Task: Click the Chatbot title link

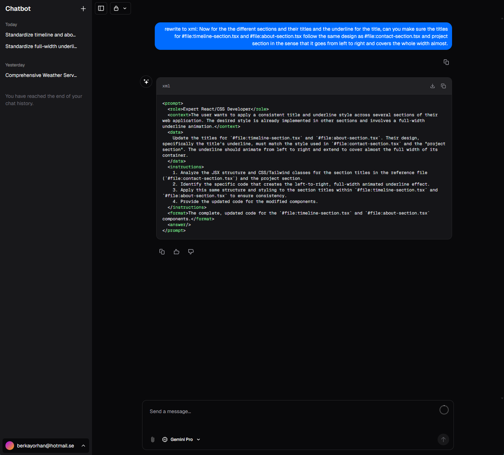Action: [x=18, y=9]
